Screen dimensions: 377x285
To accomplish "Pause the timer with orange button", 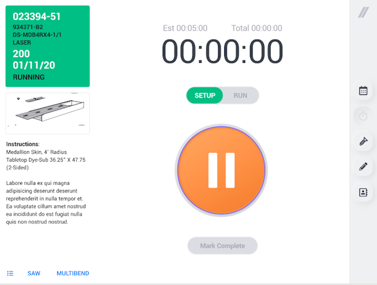I will pos(221,170).
